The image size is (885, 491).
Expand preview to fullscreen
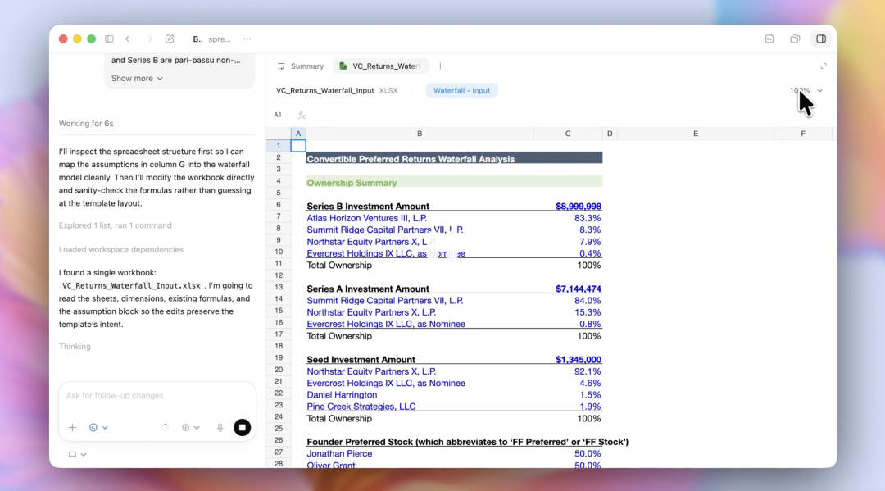point(823,66)
